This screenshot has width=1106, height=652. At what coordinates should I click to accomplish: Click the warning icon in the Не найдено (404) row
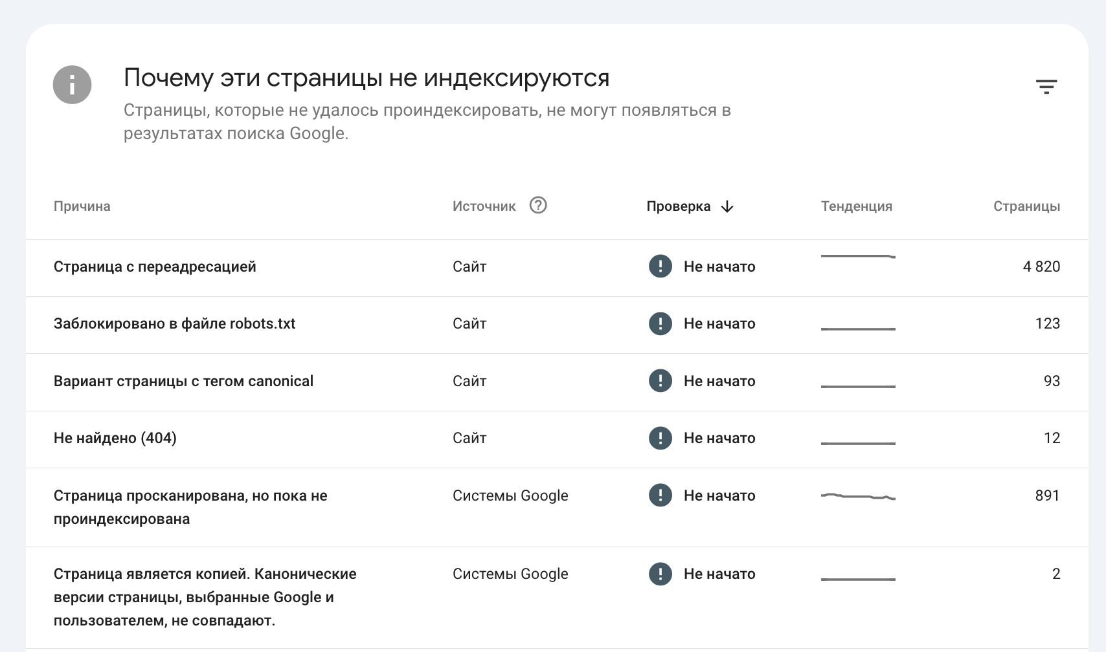pos(660,438)
